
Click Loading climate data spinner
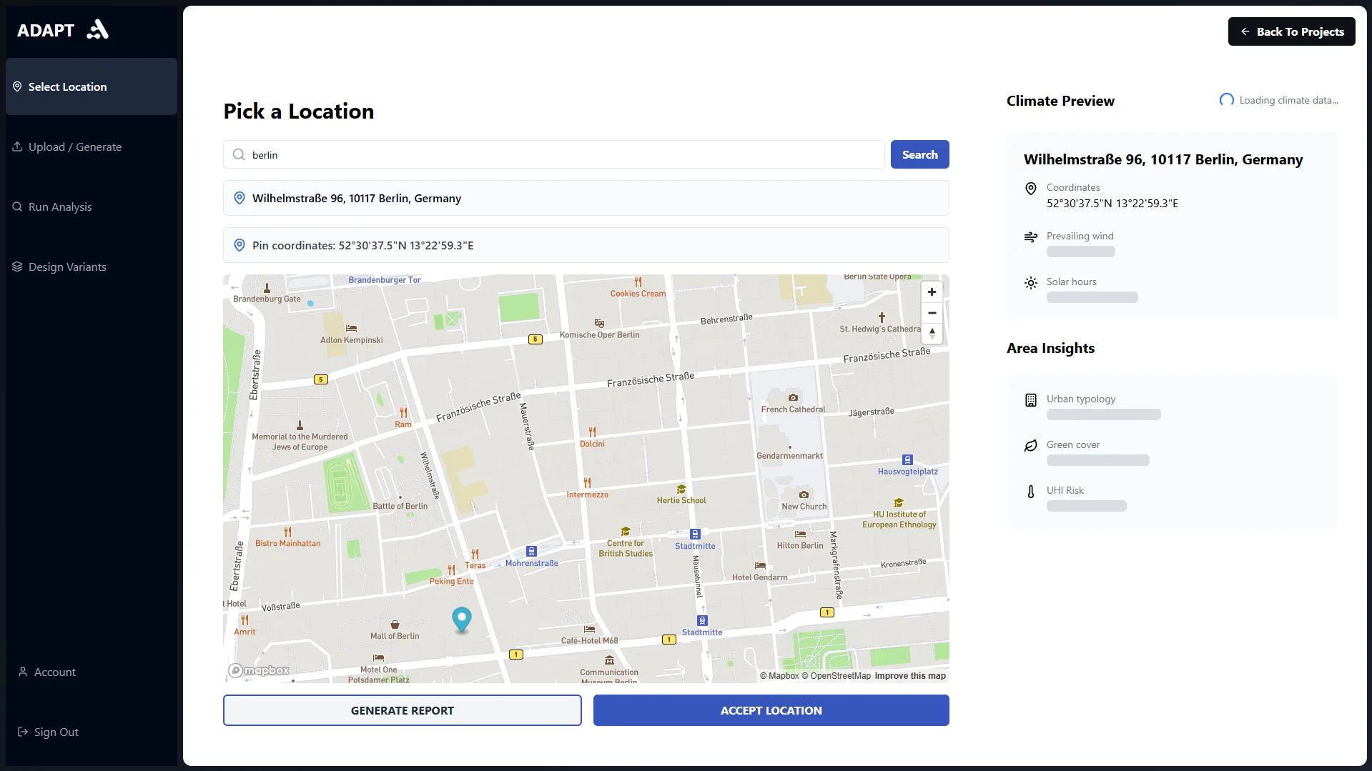click(x=1227, y=100)
